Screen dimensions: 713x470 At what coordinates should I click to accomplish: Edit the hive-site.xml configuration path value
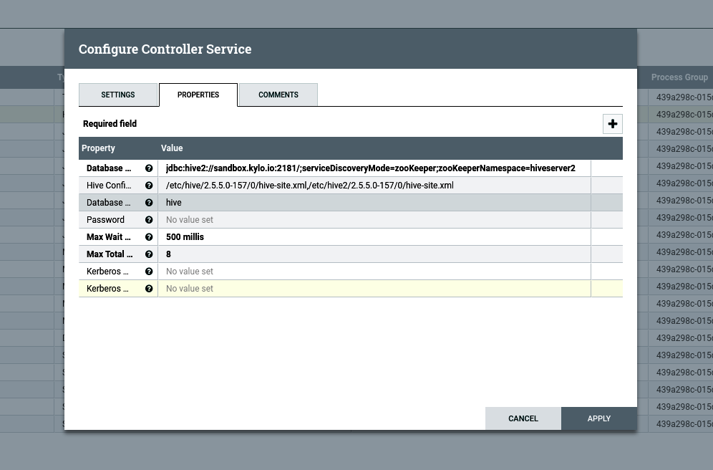310,186
